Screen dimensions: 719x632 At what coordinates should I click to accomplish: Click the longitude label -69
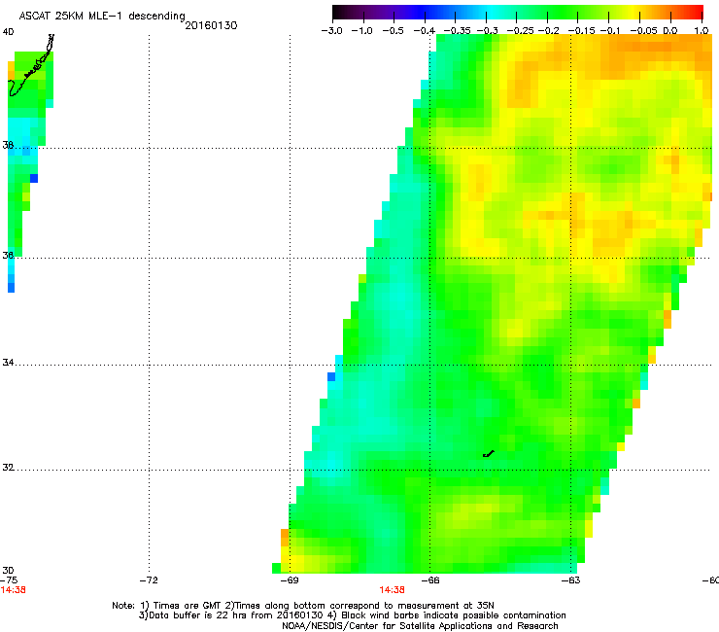tap(290, 580)
